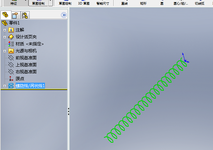Image resolution: width=213 pixels, height=150 pixels.
Task: Click the 前视基准面 plane icon
Action: [11, 58]
